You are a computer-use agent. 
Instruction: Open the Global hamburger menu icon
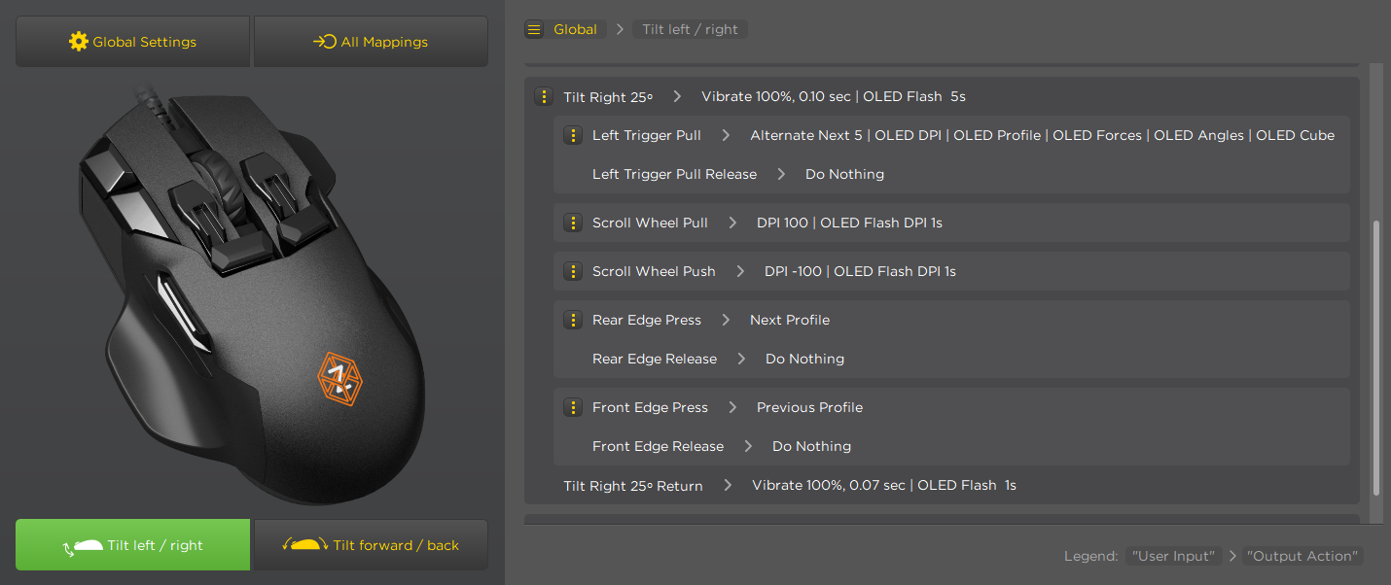pos(534,30)
